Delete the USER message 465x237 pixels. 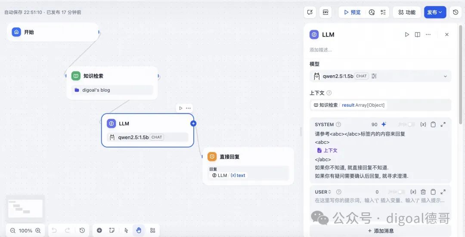click(423, 192)
